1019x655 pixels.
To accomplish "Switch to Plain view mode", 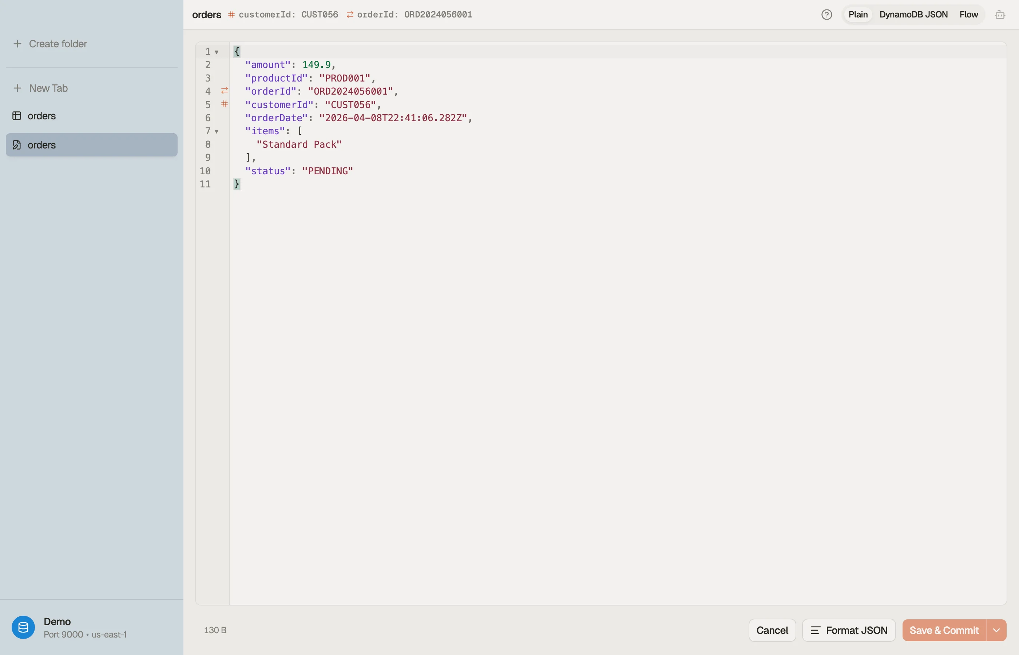I will [x=858, y=15].
